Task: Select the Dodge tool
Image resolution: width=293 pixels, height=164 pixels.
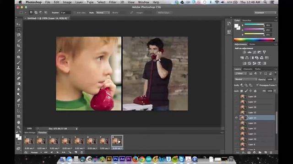Action: point(18,94)
